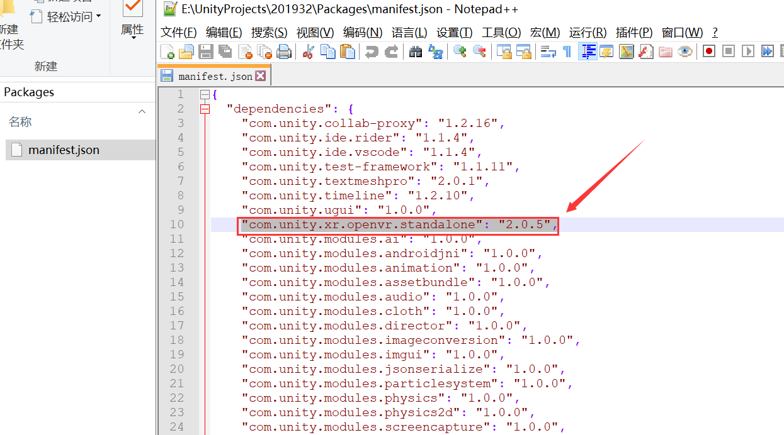Open the 文件(F) menu

(178, 32)
